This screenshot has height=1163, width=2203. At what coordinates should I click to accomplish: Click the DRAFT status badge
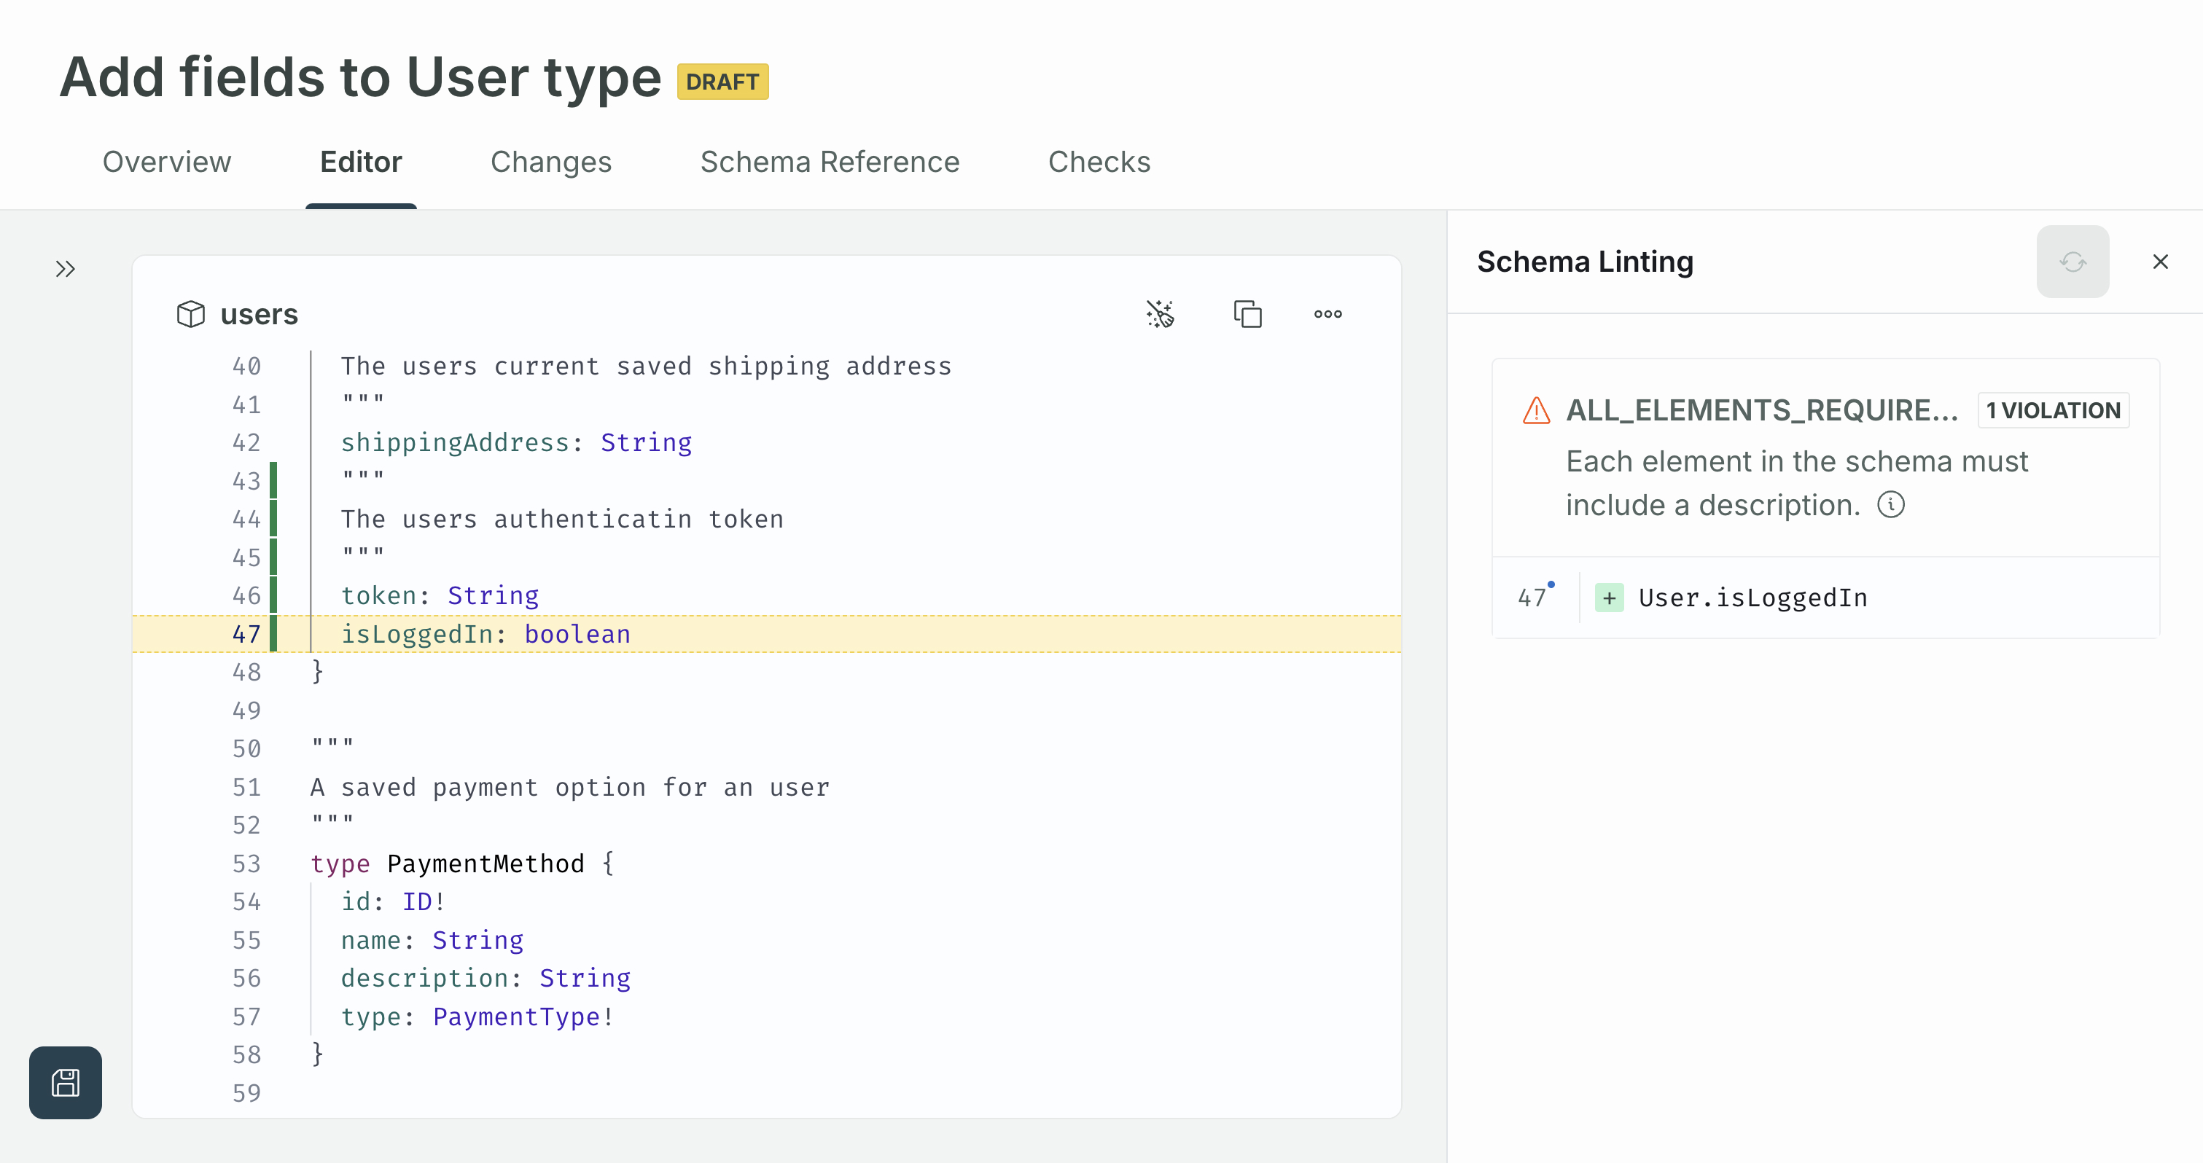[x=722, y=82]
